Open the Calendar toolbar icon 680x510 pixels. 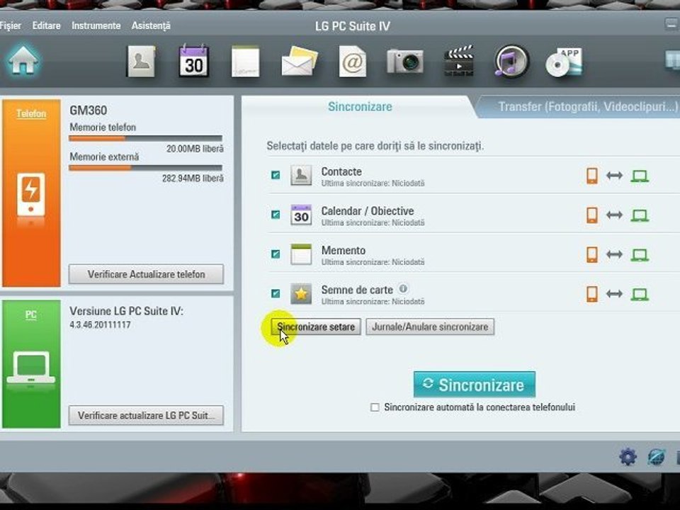(x=194, y=61)
